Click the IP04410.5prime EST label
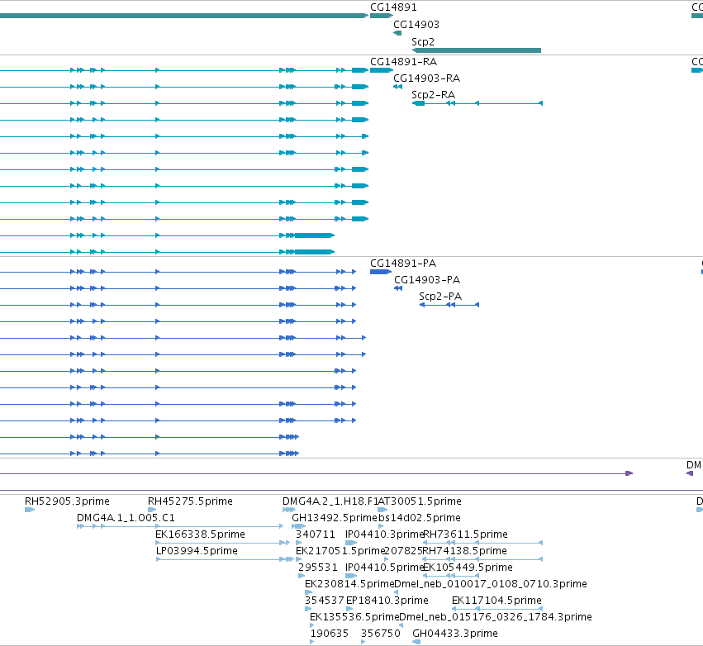The image size is (703, 646). (x=384, y=568)
